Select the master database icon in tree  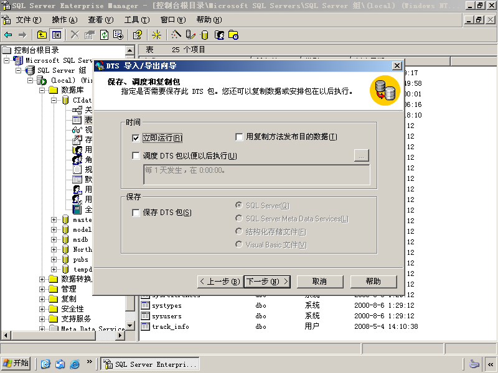click(65, 219)
